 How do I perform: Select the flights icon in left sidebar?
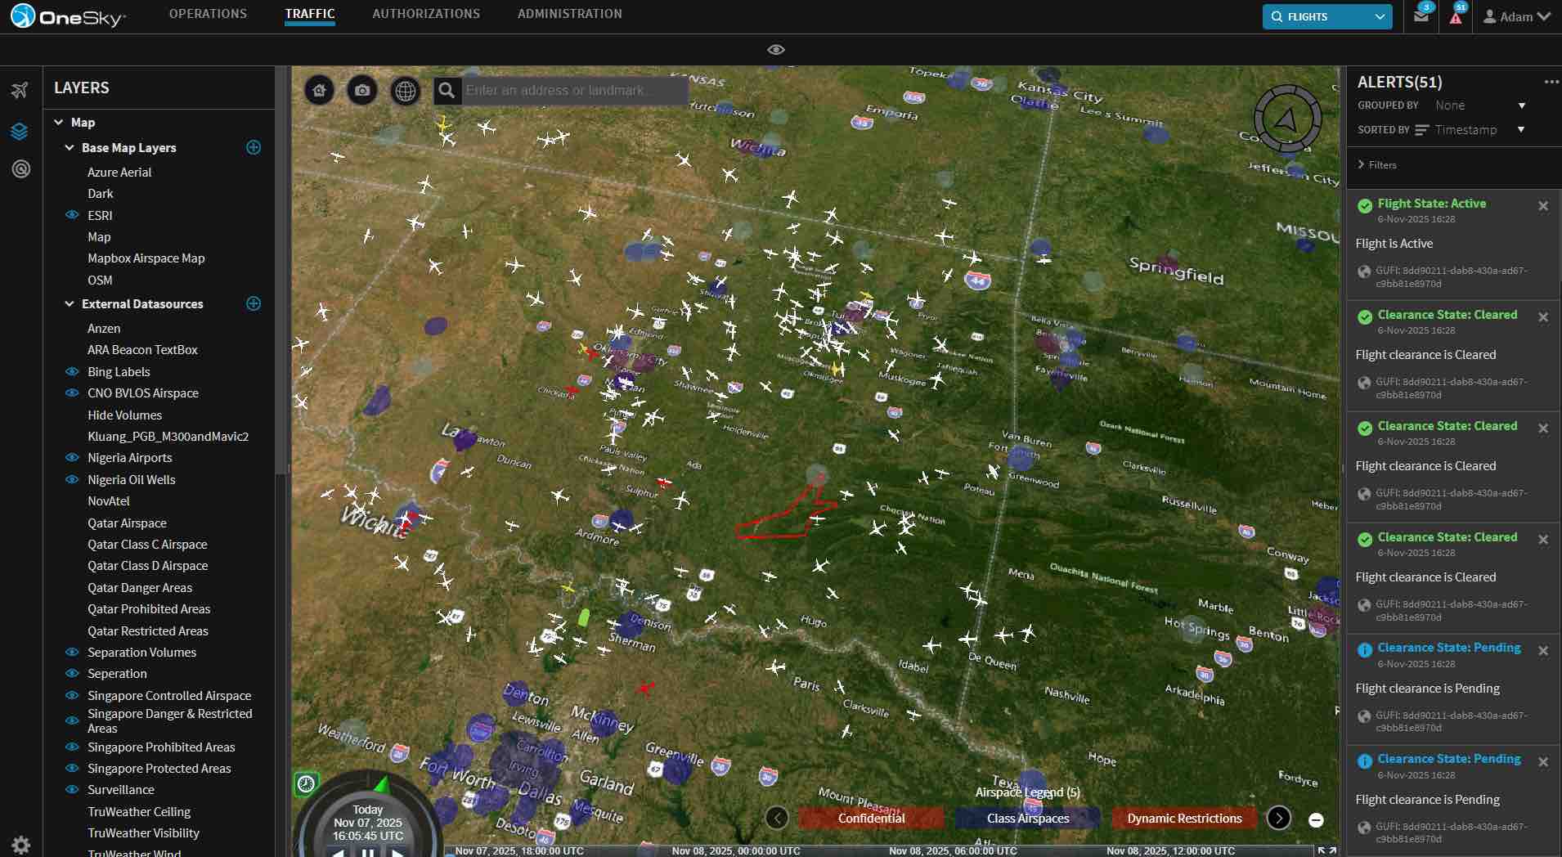click(20, 90)
